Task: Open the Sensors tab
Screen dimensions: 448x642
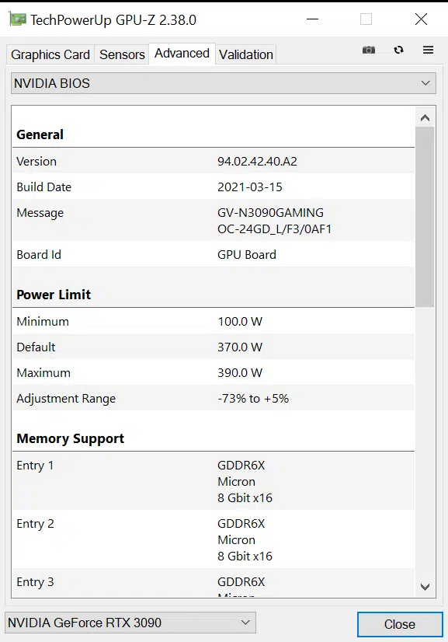Action: [x=122, y=54]
